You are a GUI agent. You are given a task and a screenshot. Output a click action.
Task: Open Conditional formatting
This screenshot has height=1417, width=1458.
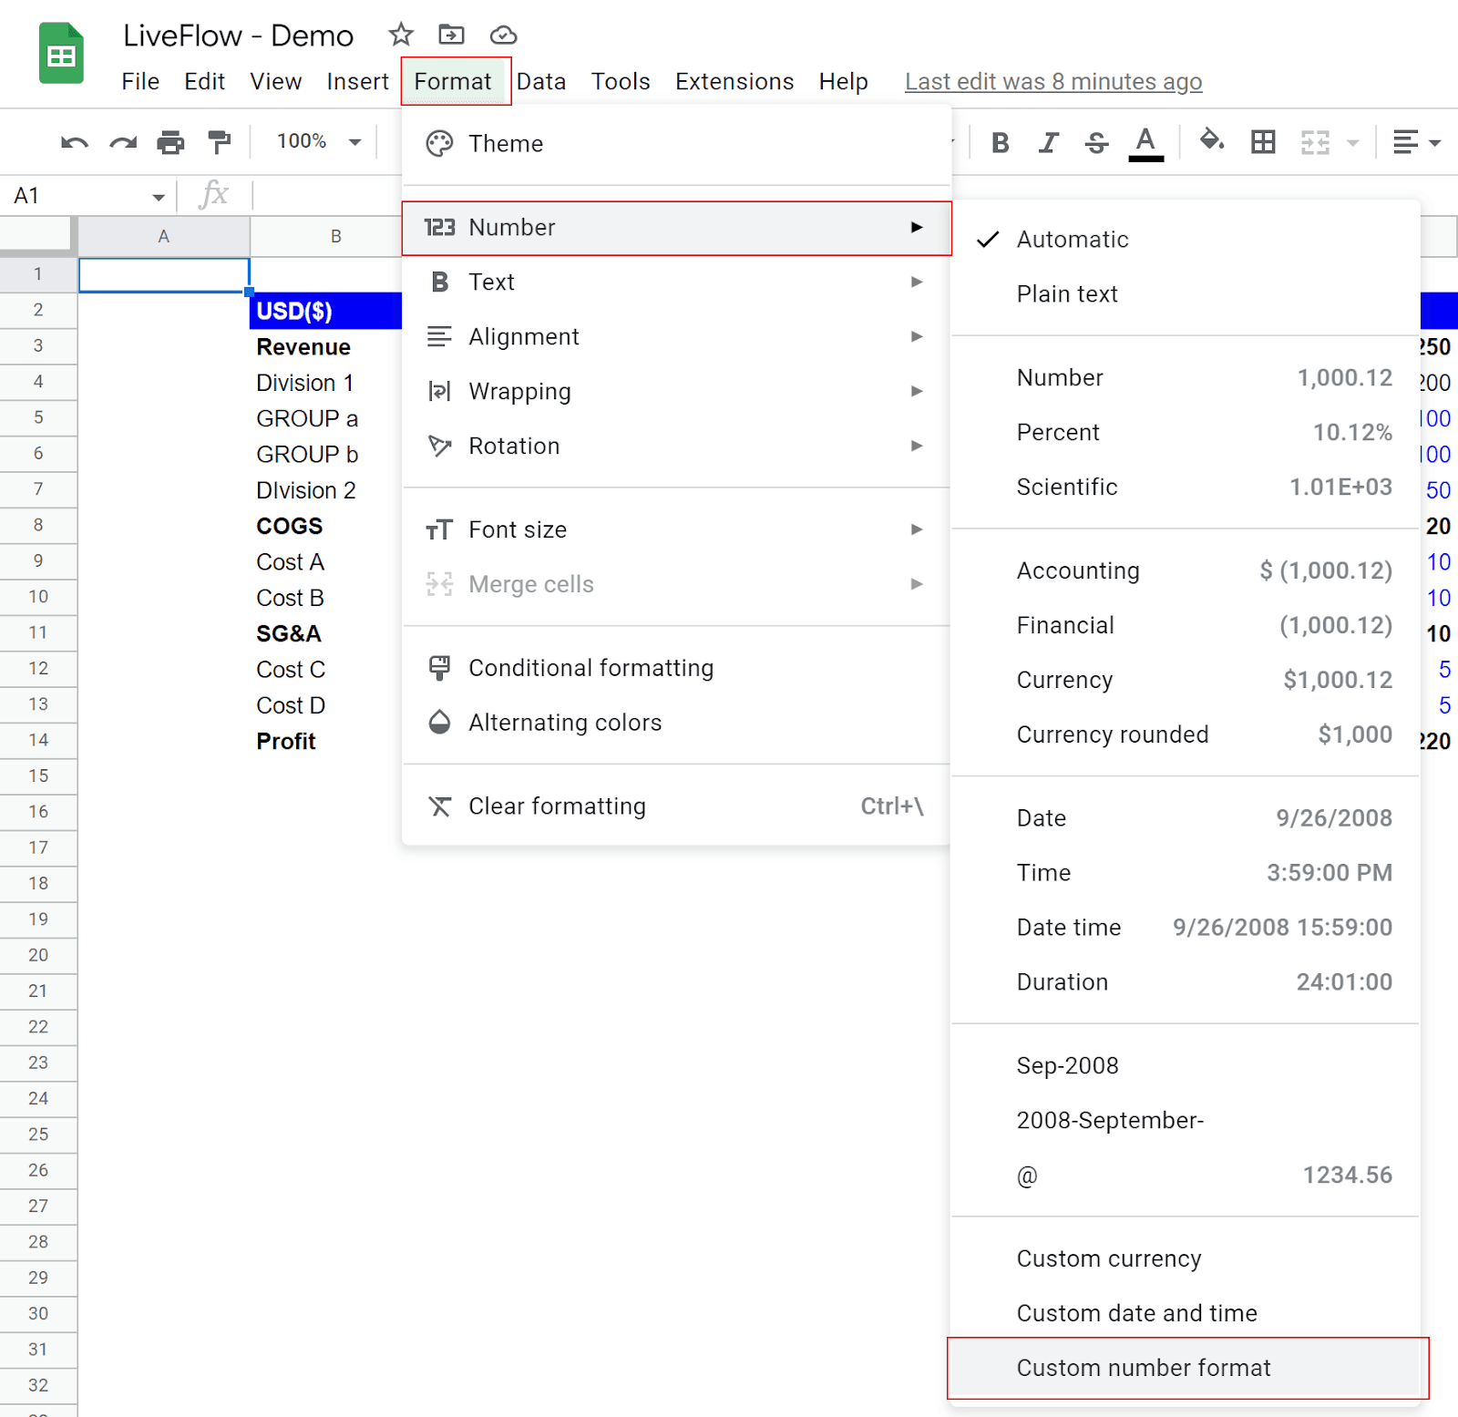coord(676,669)
